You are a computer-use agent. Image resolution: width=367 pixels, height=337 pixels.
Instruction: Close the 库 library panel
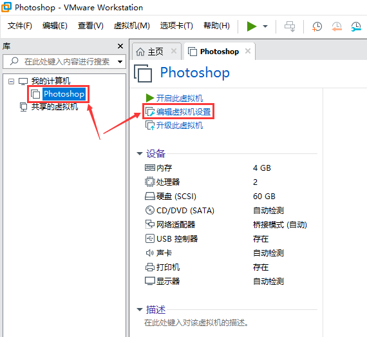pyautogui.click(x=120, y=46)
